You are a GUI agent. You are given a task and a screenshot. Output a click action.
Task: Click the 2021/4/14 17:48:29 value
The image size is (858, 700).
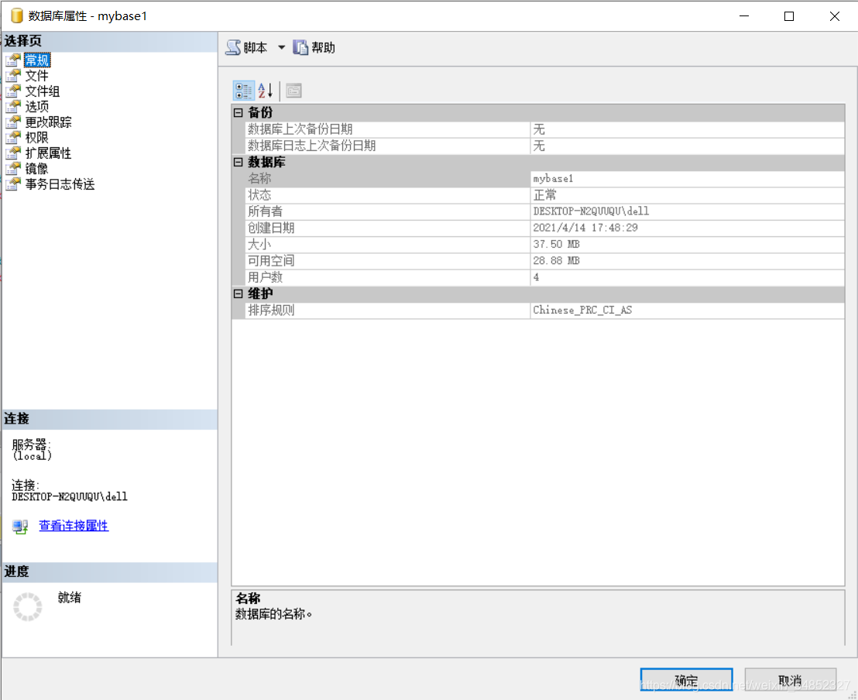585,228
